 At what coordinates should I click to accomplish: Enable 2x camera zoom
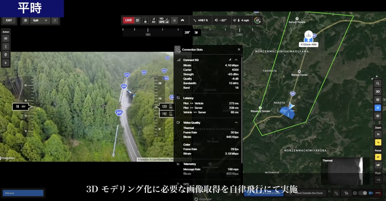click(378, 134)
